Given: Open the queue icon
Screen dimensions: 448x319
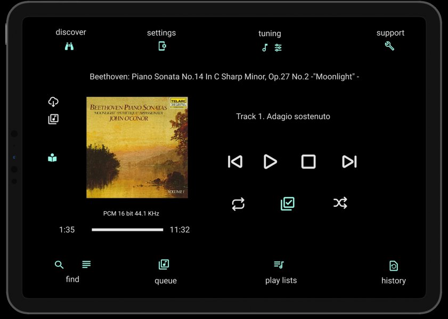Looking at the screenshot, I should click(164, 264).
